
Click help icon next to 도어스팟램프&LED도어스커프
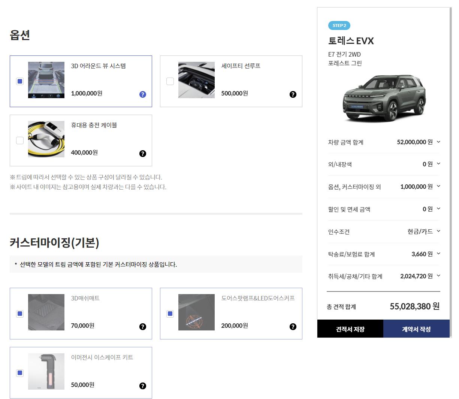293,327
